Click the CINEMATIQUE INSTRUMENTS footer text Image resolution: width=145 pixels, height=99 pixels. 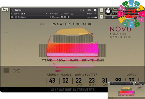coord(73,90)
